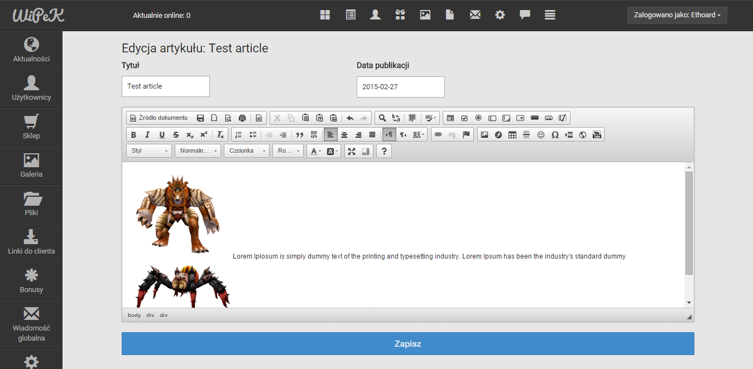Click the Print icon in editor toolbar

pyautogui.click(x=242, y=118)
